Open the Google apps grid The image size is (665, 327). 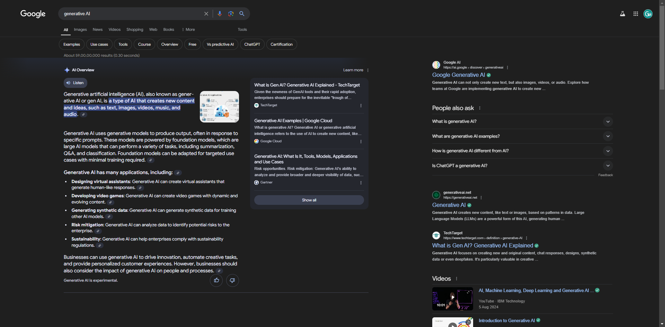(x=636, y=14)
